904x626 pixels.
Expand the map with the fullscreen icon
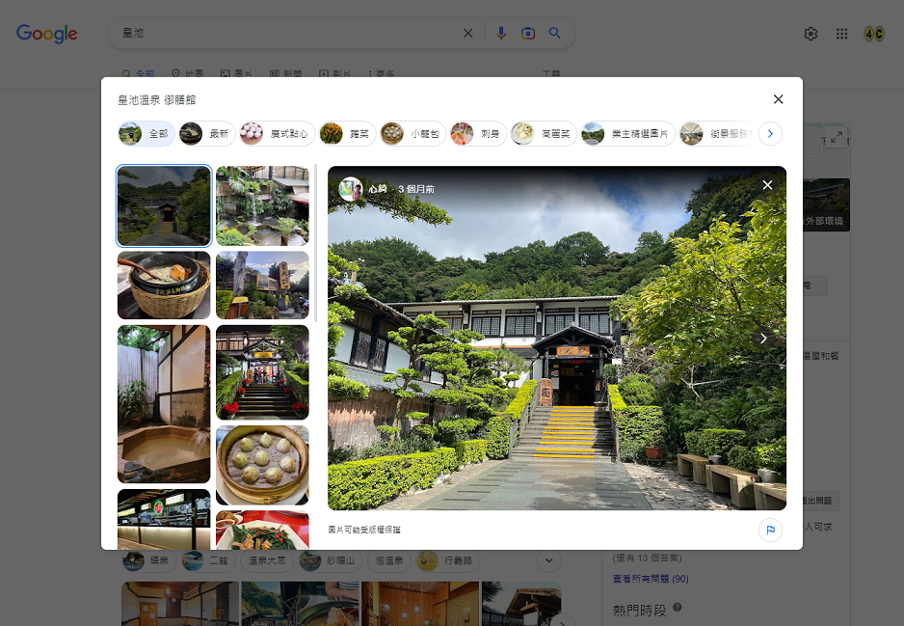[837, 137]
